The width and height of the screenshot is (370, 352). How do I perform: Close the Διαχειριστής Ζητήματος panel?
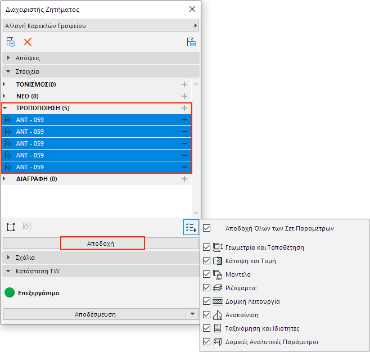point(192,9)
